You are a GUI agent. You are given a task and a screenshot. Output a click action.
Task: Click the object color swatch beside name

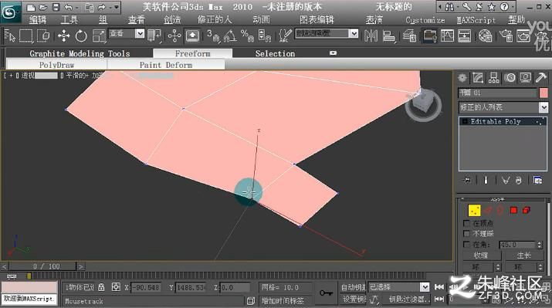point(544,93)
